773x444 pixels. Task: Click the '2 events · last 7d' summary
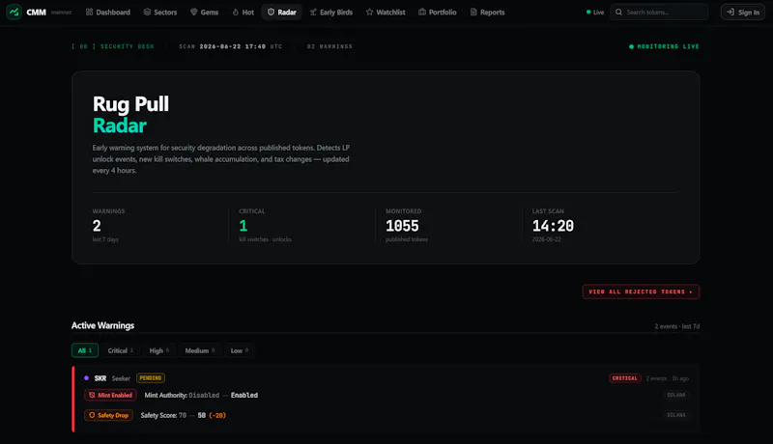pos(677,326)
